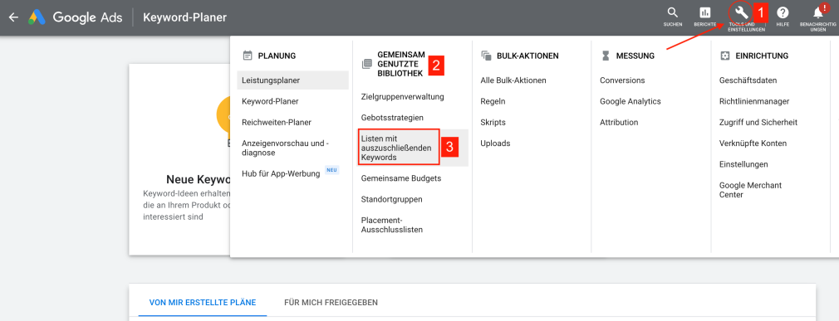Click the Einrichtung icon
The image size is (839, 321).
pyautogui.click(x=725, y=56)
